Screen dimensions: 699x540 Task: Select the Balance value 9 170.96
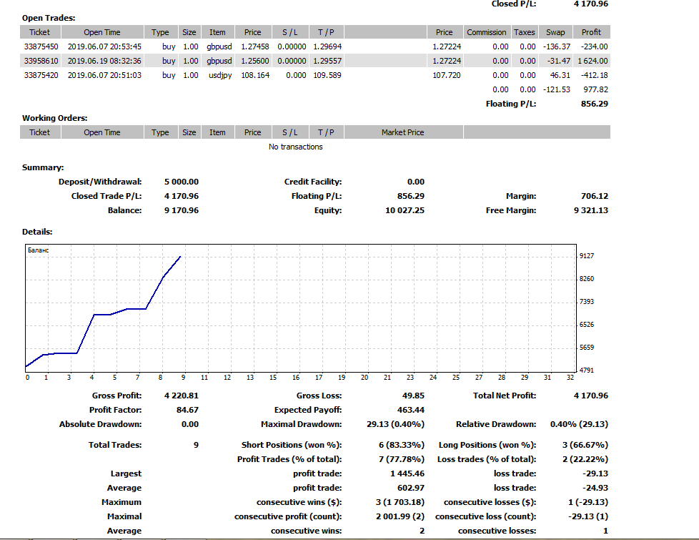[x=181, y=210]
